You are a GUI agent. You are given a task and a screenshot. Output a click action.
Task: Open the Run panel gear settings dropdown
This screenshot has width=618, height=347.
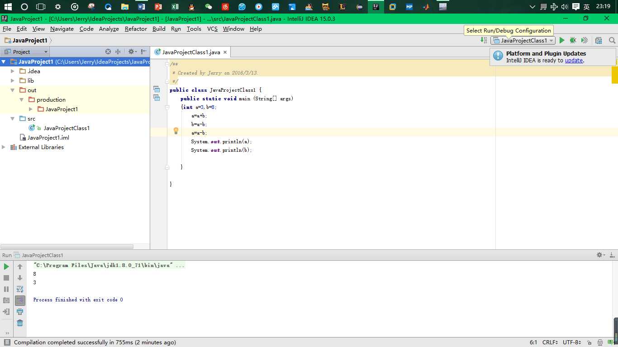601,255
